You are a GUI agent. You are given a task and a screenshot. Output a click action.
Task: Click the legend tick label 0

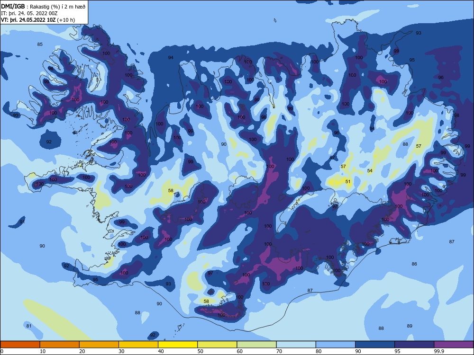[x=2, y=351]
